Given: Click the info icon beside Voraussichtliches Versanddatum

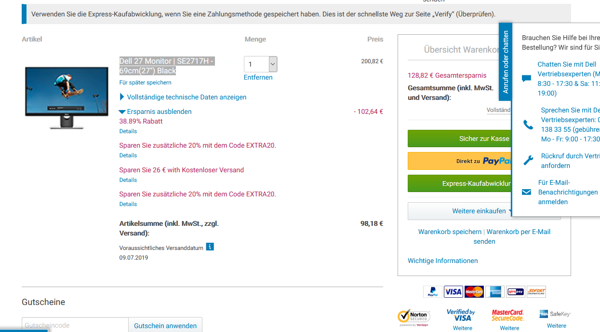Looking at the screenshot, I should tap(210, 247).
